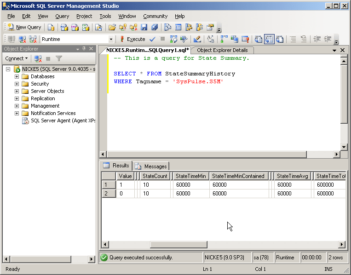Toggle Include Client Statistics
The image size is (351, 275).
(x=235, y=39)
